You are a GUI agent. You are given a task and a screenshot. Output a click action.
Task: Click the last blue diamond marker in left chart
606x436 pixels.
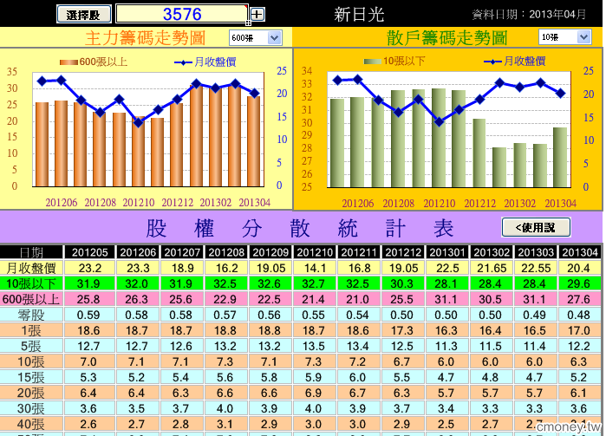coord(254,93)
